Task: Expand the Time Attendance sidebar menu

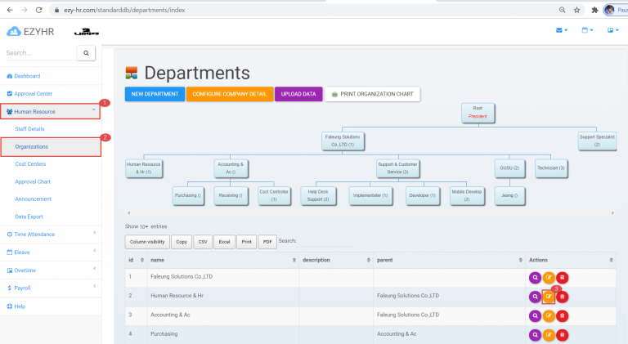Action: tap(49, 235)
